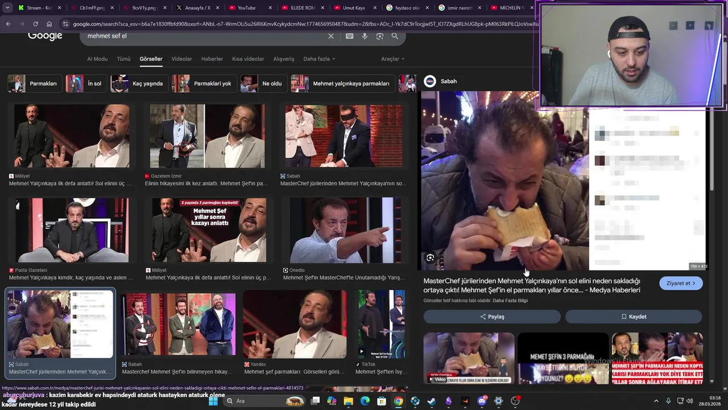Switch to the Stream - Kick tab
Image resolution: width=728 pixels, height=410 pixels.
tap(39, 8)
